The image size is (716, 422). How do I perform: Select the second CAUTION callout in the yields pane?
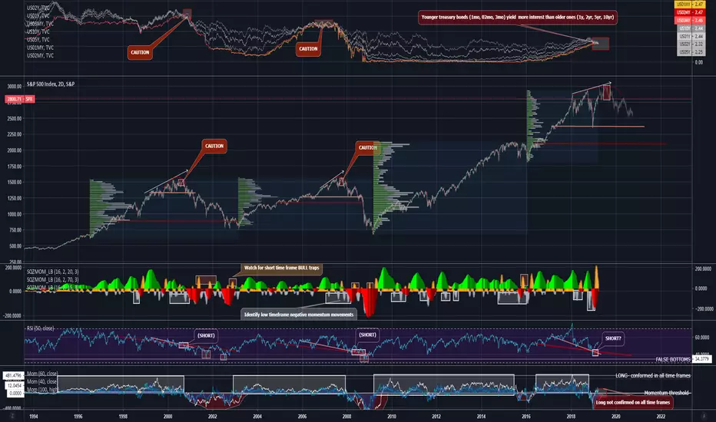(308, 49)
